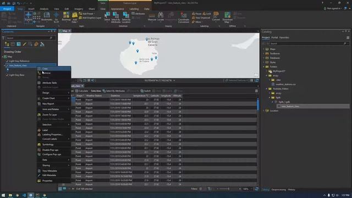Click the Download Map icon

[x=227, y=17]
